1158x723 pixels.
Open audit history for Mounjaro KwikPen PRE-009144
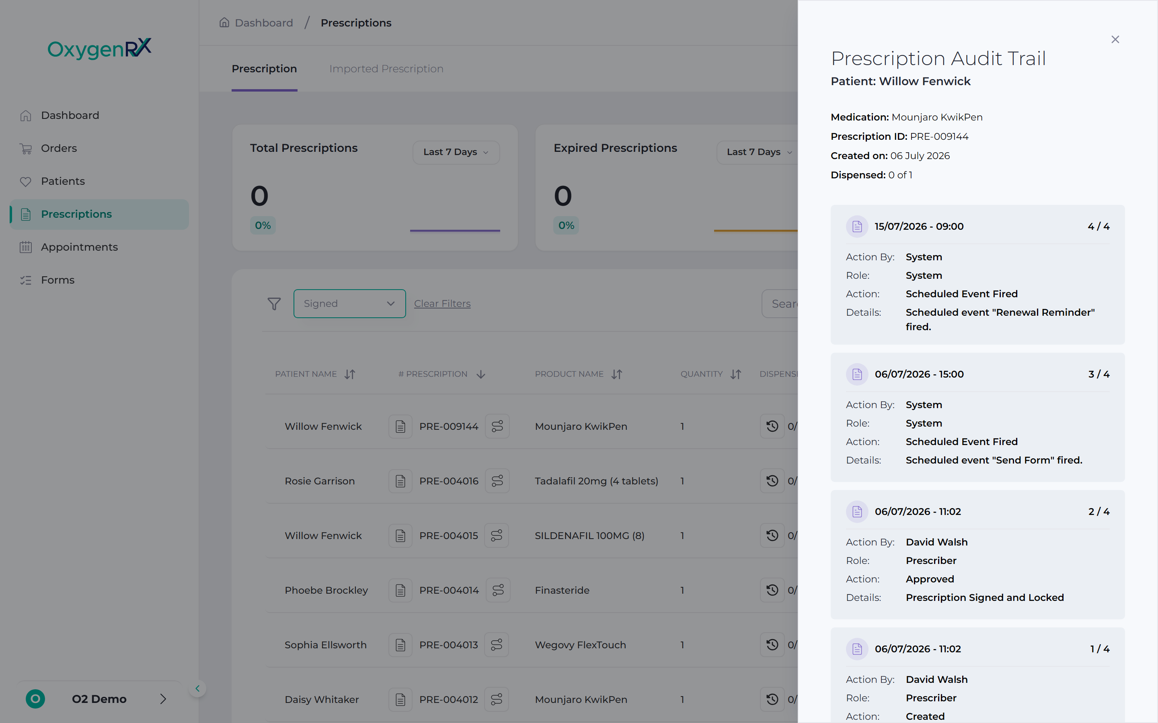[x=772, y=426]
